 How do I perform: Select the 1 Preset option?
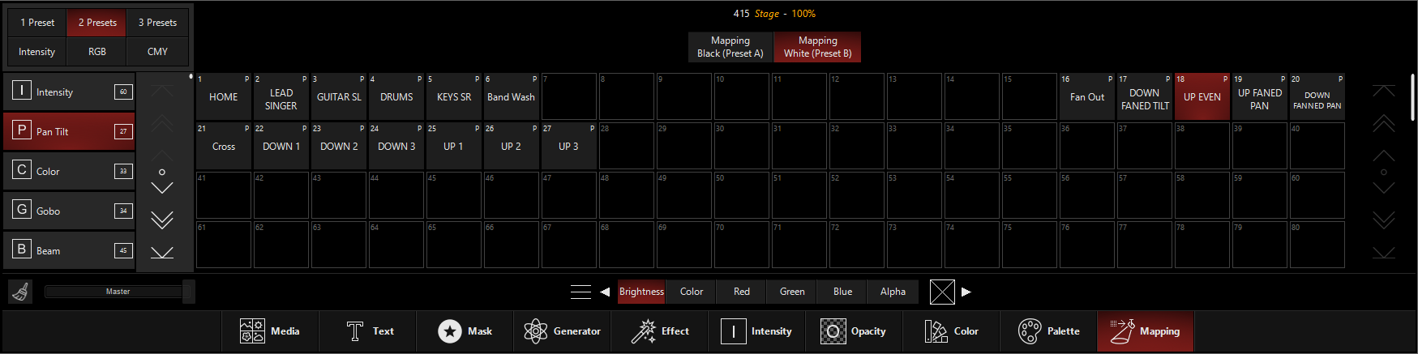click(x=37, y=23)
